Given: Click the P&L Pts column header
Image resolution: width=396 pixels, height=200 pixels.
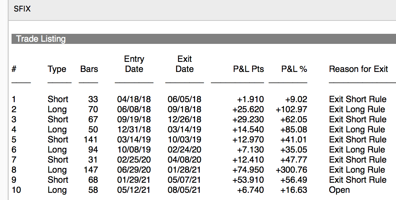Looking at the screenshot, I should (248, 69).
